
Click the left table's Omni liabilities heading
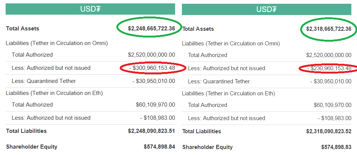pyautogui.click(x=57, y=43)
